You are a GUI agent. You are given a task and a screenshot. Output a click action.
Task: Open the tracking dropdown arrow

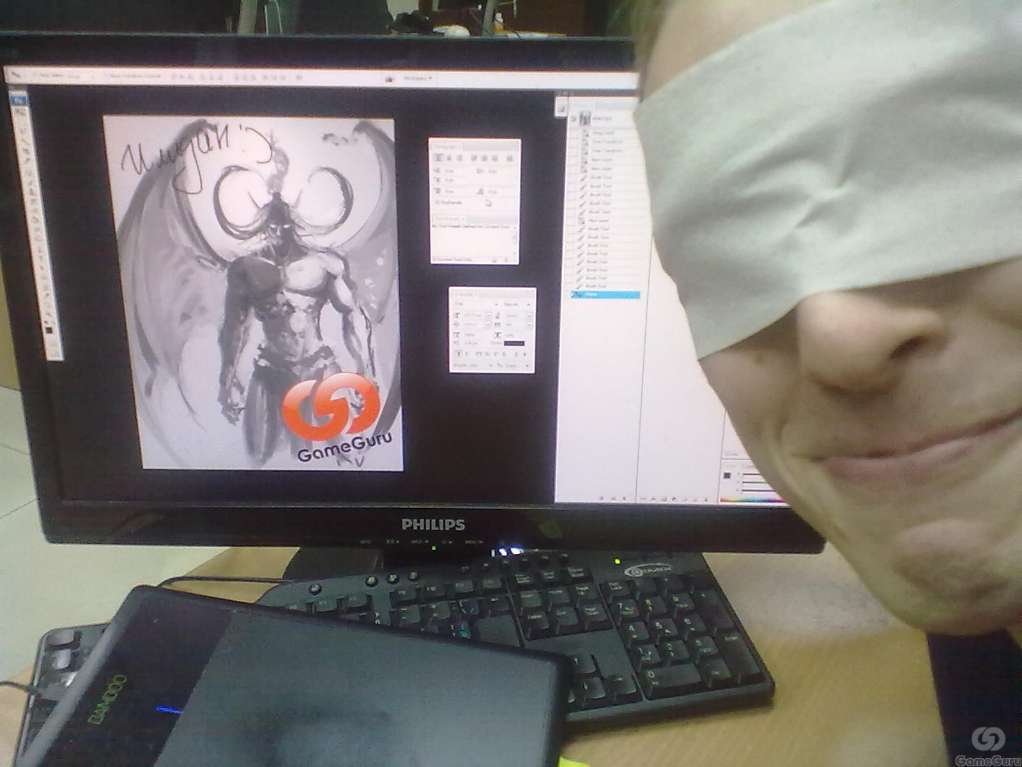pos(529,325)
